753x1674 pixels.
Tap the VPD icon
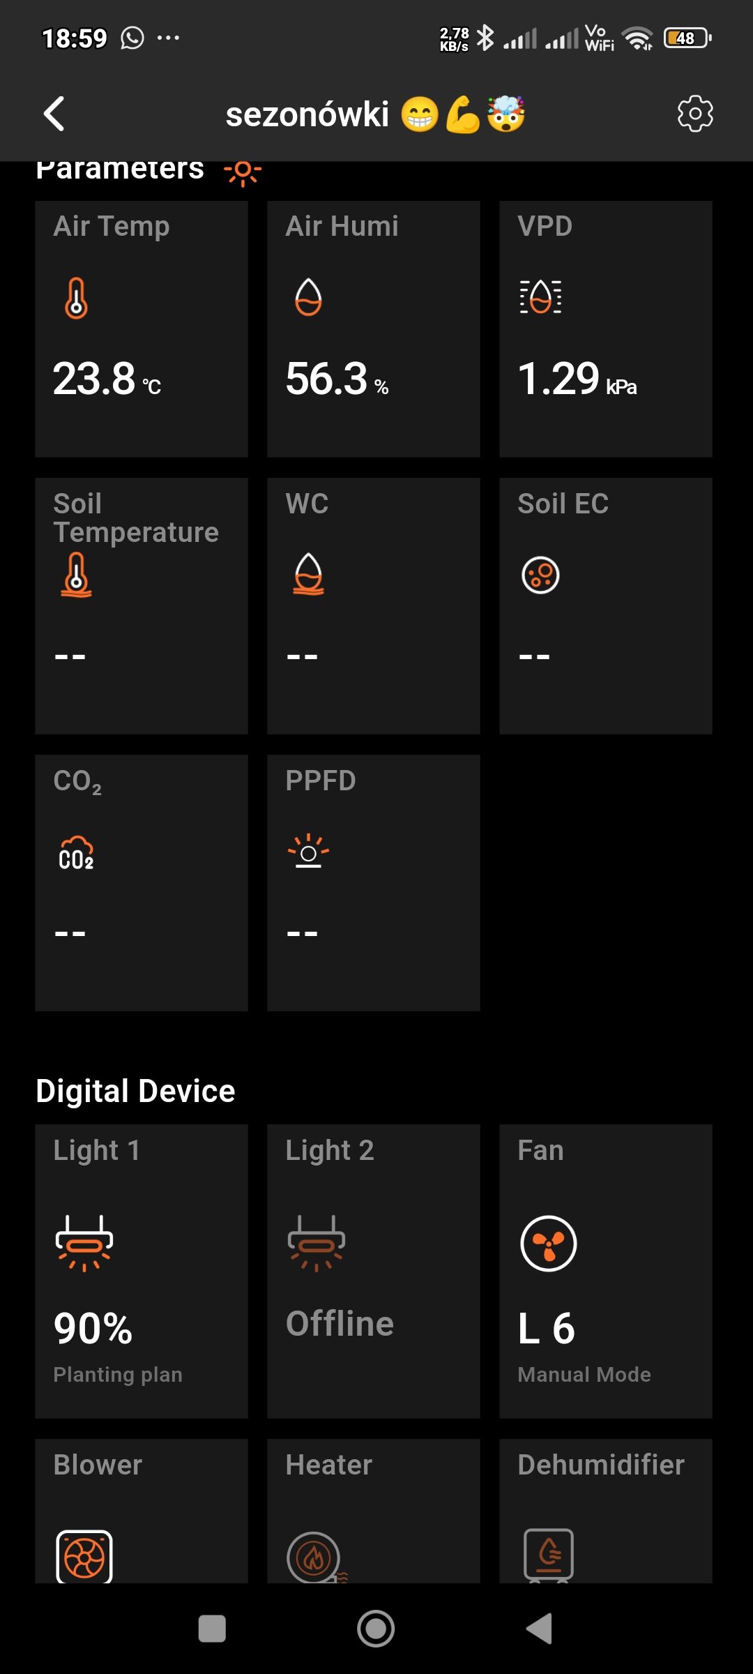[x=540, y=297]
